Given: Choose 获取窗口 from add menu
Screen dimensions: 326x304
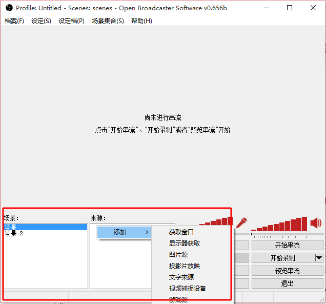Looking at the screenshot, I should click(x=181, y=232).
